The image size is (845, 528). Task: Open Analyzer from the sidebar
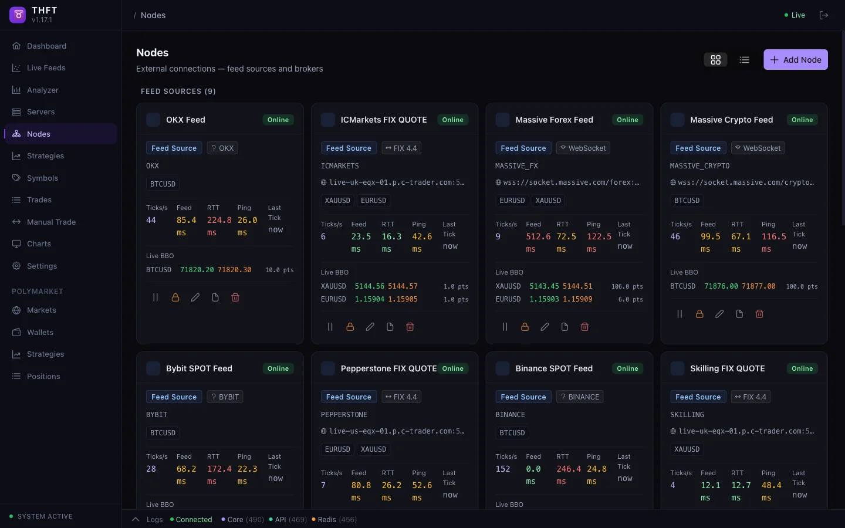[x=43, y=90]
